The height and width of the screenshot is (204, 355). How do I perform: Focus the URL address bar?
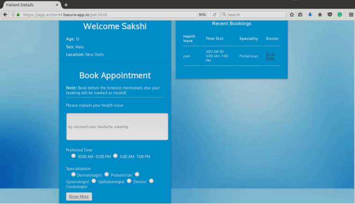(x=109, y=14)
